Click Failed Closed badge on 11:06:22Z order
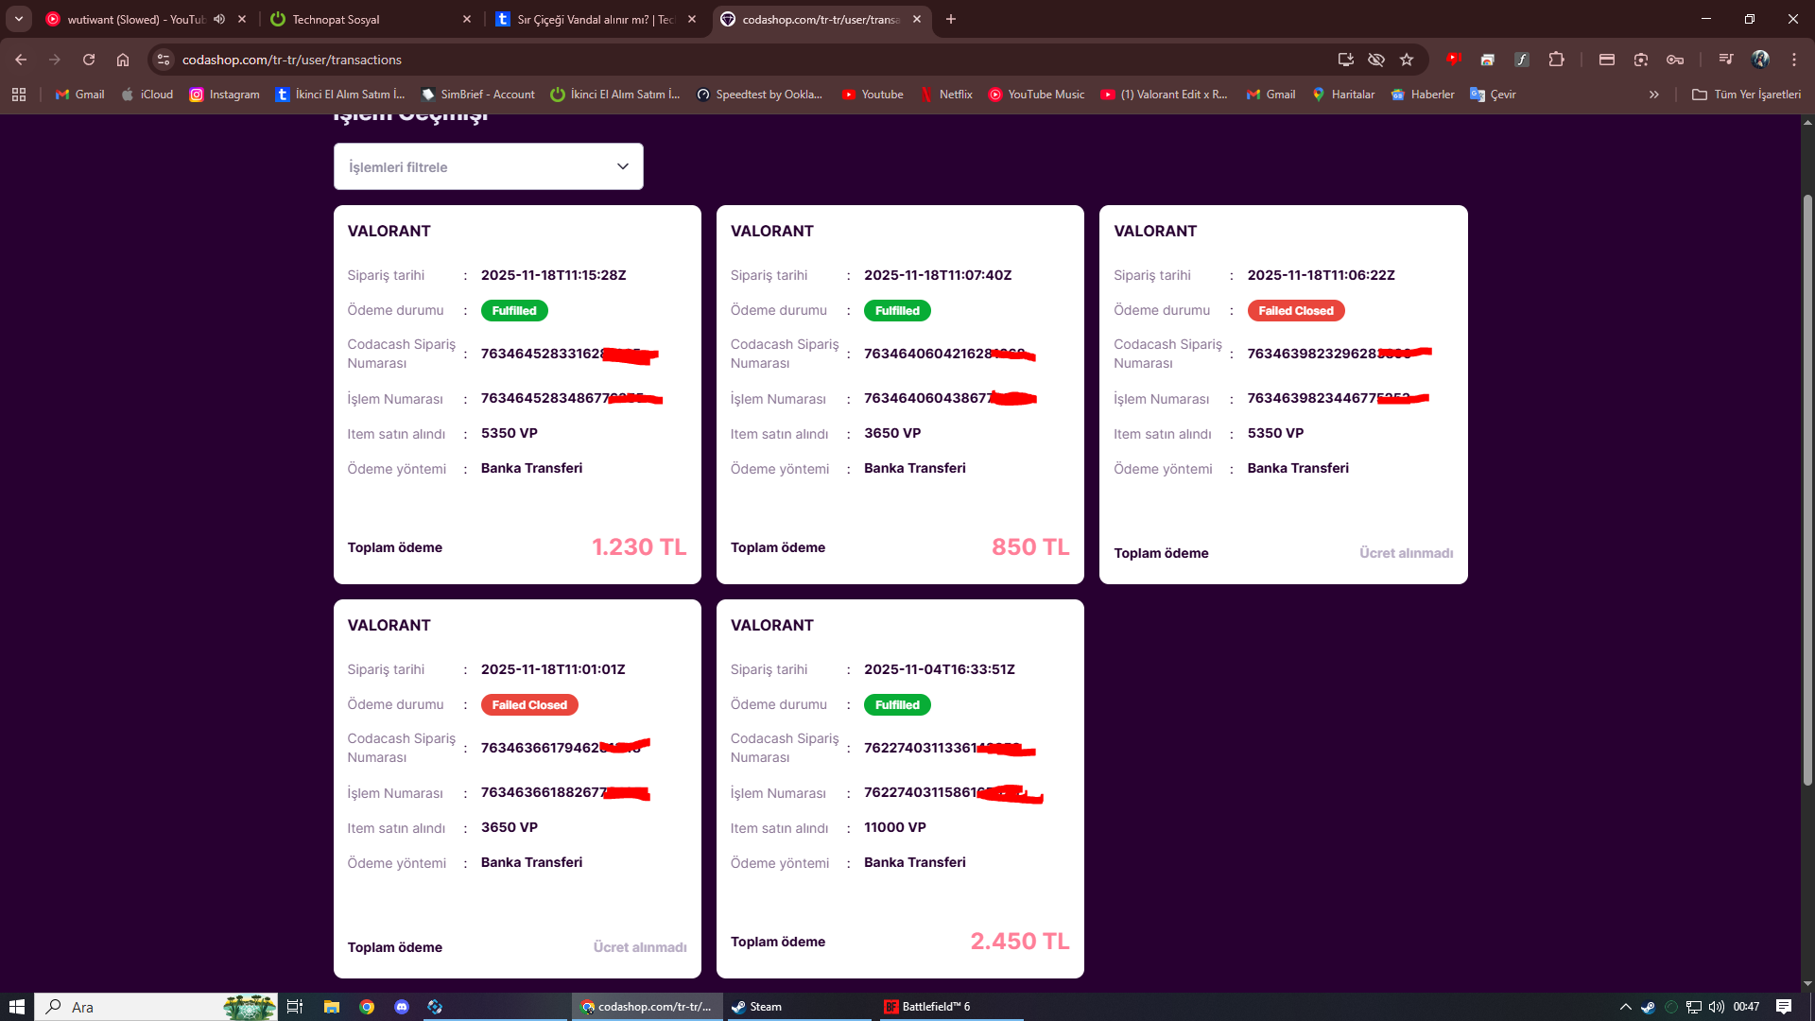Screen dimensions: 1815x1021 1295,310
